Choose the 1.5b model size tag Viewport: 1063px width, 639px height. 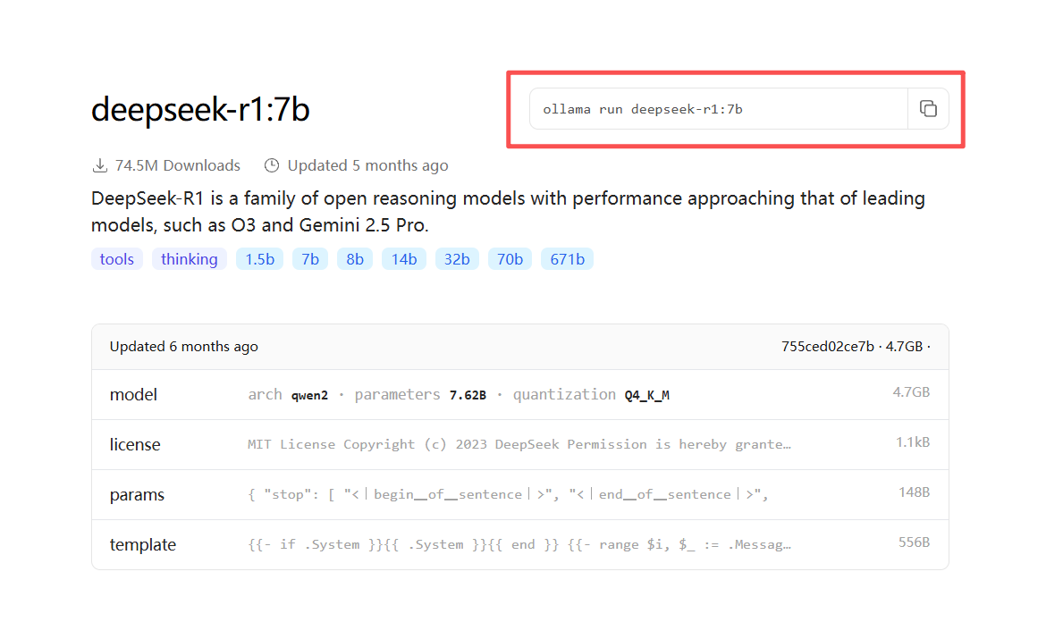click(x=259, y=259)
